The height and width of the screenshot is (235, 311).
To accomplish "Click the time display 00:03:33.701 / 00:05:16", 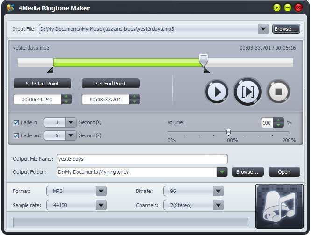I will click(268, 48).
